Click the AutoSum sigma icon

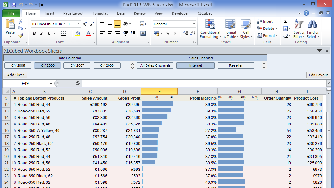pos(286,21)
